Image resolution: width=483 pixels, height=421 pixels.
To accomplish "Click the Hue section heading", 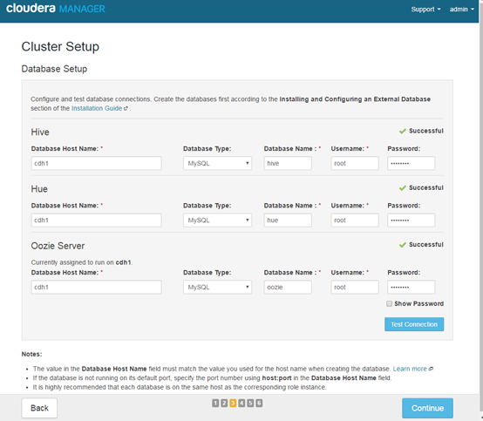I will pyautogui.click(x=39, y=189).
